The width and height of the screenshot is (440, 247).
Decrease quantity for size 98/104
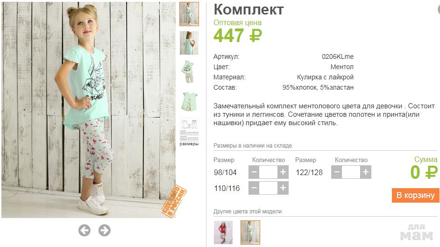click(x=254, y=172)
